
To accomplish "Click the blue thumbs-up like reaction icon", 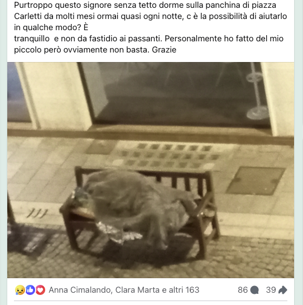I will 30,290.
